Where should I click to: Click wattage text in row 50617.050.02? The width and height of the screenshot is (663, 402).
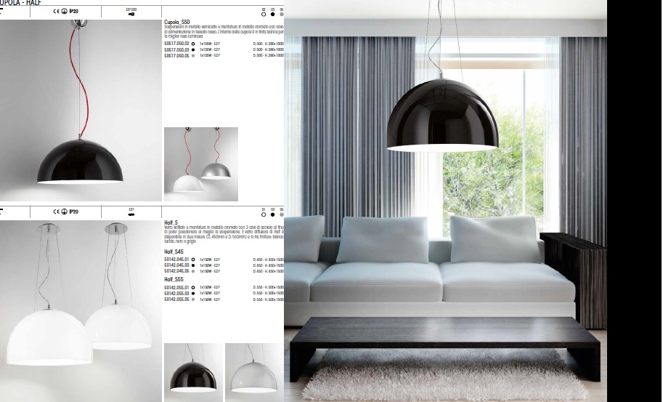tap(210, 44)
